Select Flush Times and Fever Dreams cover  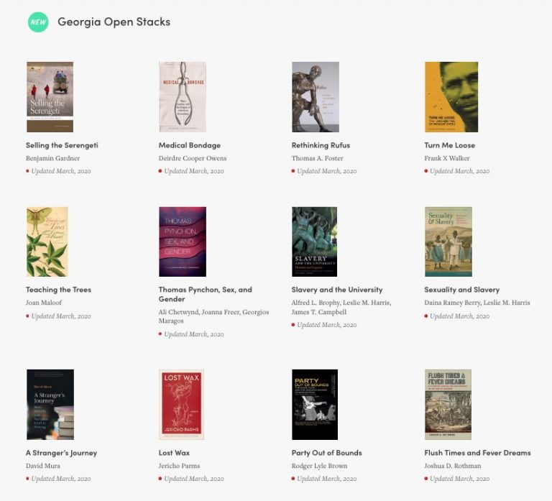[448, 405]
